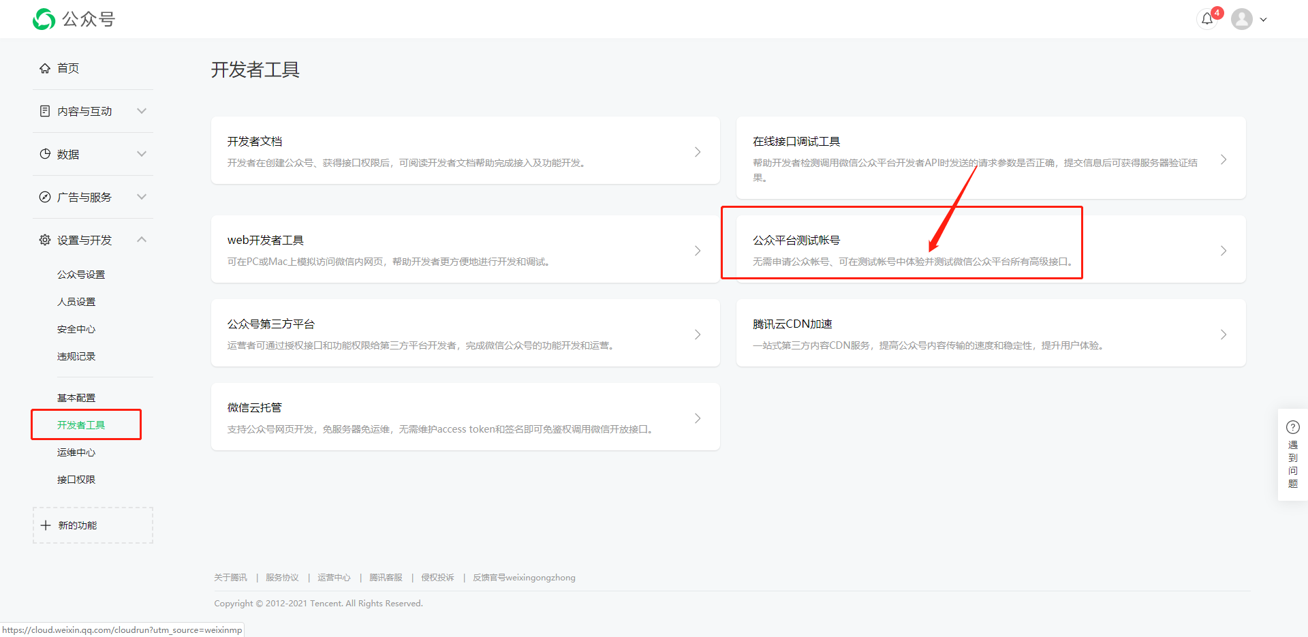Expand the account dropdown arrow
The height and width of the screenshot is (637, 1308).
coord(1264,20)
